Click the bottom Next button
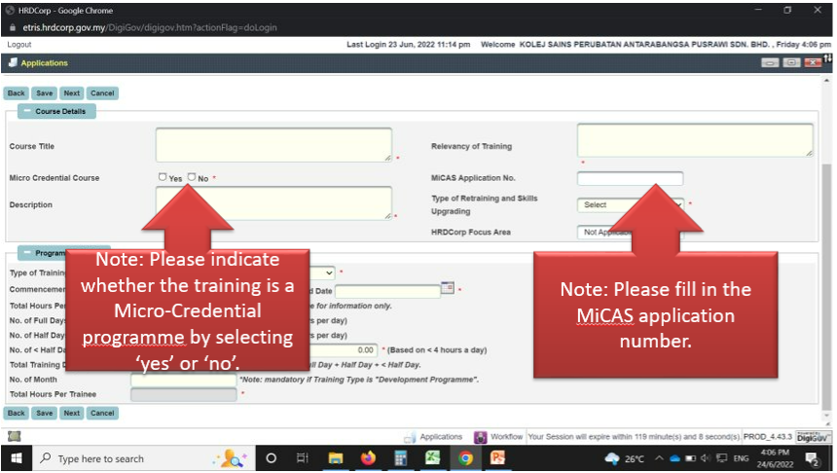 [71, 413]
